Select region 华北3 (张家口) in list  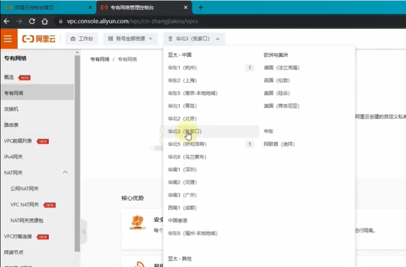click(x=211, y=131)
